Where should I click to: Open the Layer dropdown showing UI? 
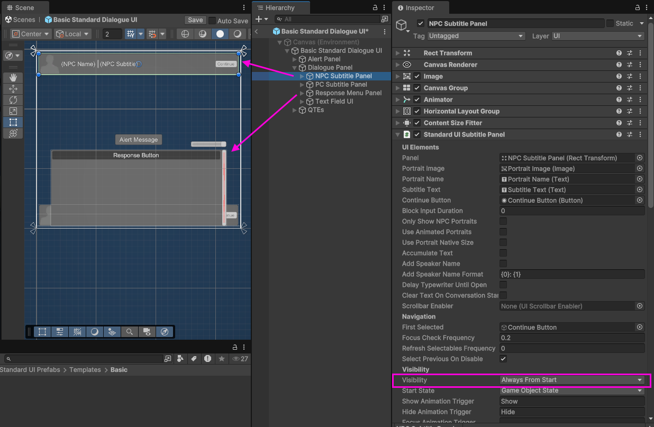pos(598,36)
